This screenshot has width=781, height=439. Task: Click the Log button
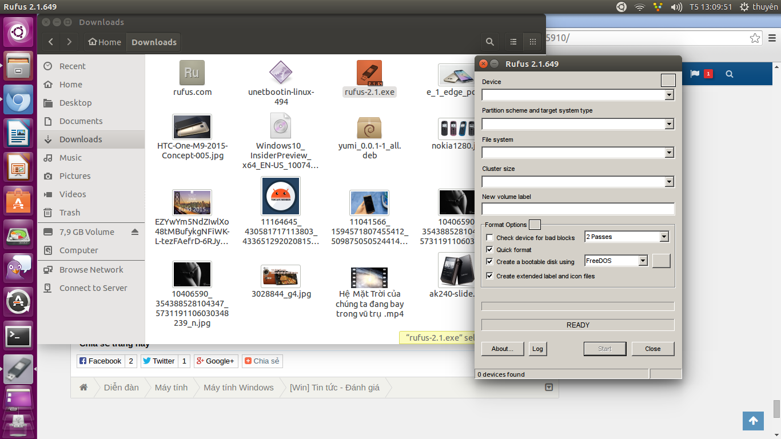537,349
